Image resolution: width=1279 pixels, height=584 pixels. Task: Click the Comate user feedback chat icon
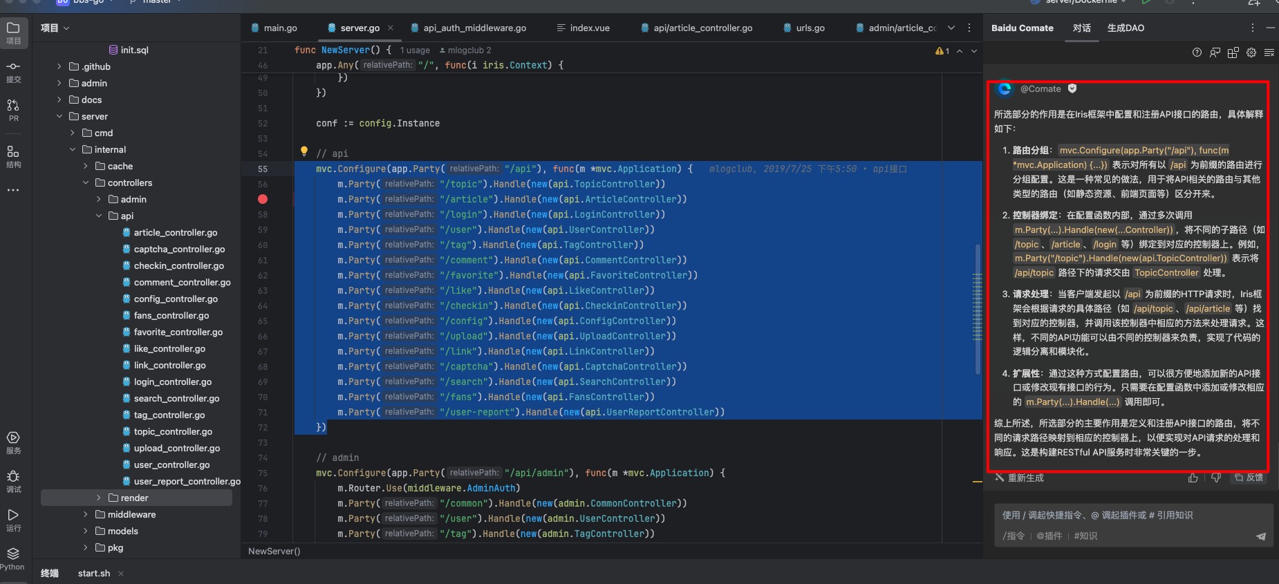pyautogui.click(x=1215, y=53)
